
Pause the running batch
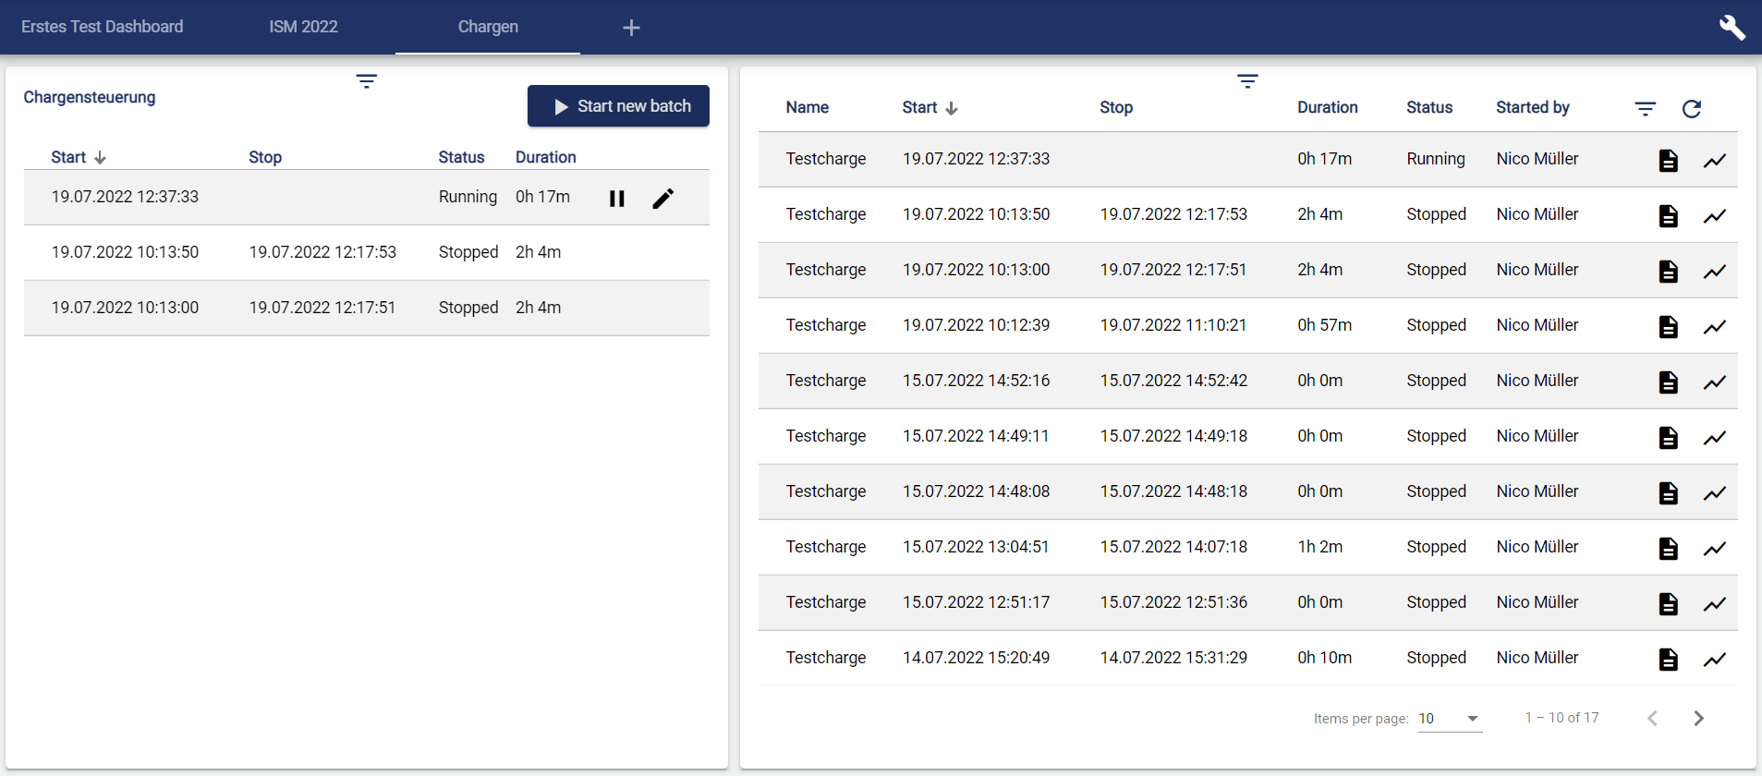click(617, 199)
